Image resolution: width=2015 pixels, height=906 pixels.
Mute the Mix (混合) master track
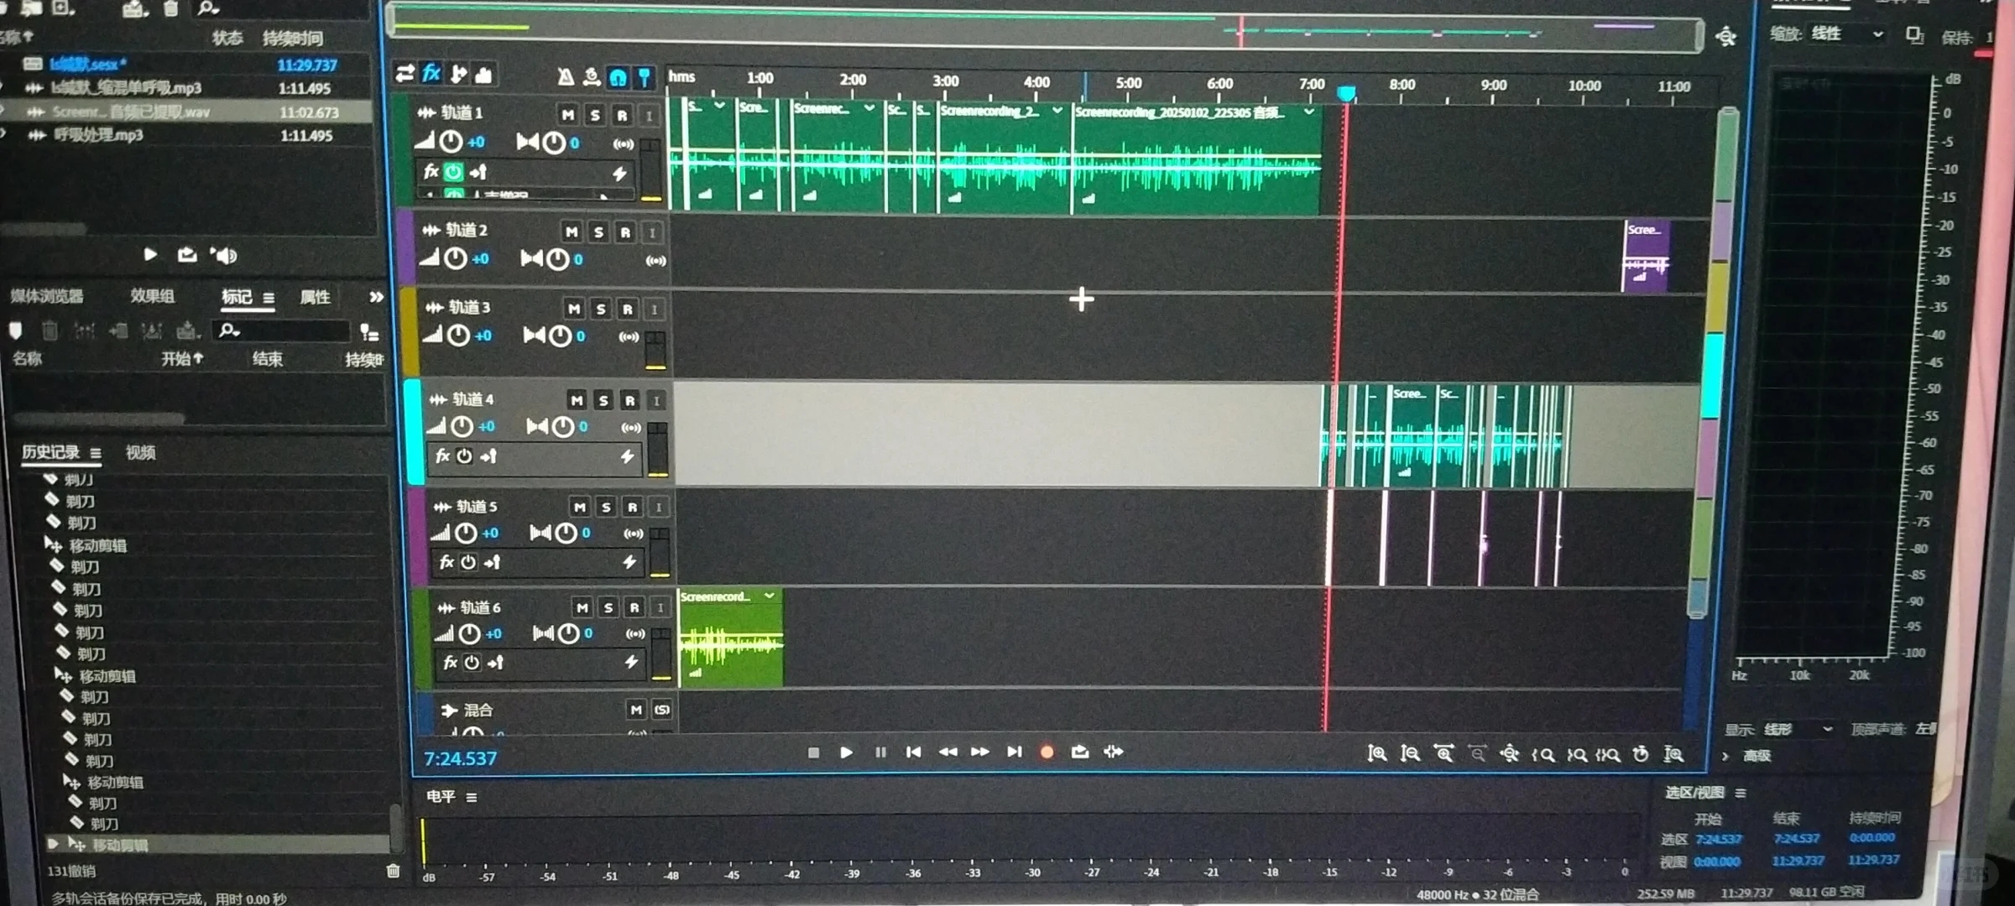click(636, 711)
